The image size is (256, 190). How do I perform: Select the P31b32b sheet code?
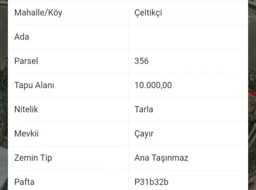[151, 182]
